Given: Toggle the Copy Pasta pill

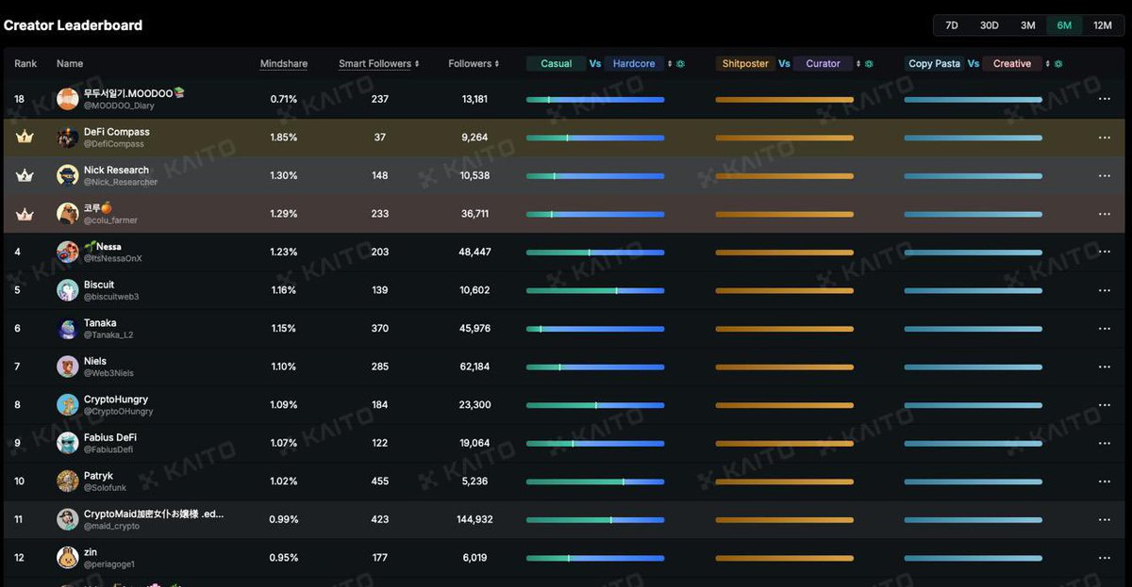Looking at the screenshot, I should (934, 64).
